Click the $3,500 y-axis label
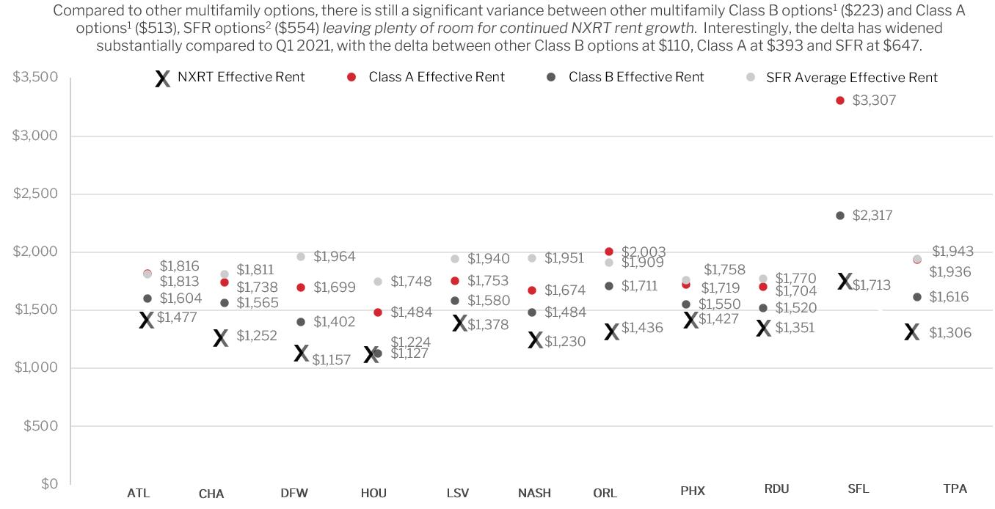Image resolution: width=995 pixels, height=509 pixels. [35, 77]
